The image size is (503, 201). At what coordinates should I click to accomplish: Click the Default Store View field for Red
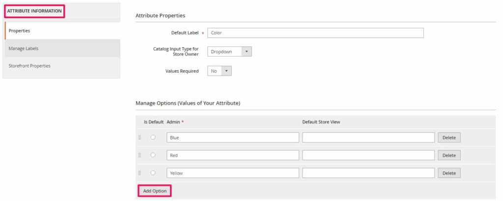point(368,155)
